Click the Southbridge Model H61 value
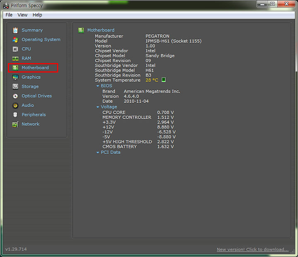The height and width of the screenshot is (257, 298). [149, 70]
